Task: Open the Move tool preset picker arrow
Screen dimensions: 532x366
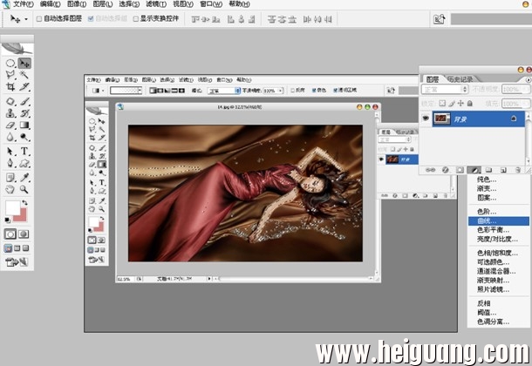Action: 26,19
